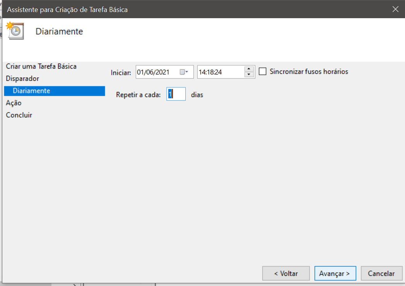405x286 pixels.
Task: Enable Sincronizar fusos horários checkbox
Action: click(x=262, y=71)
